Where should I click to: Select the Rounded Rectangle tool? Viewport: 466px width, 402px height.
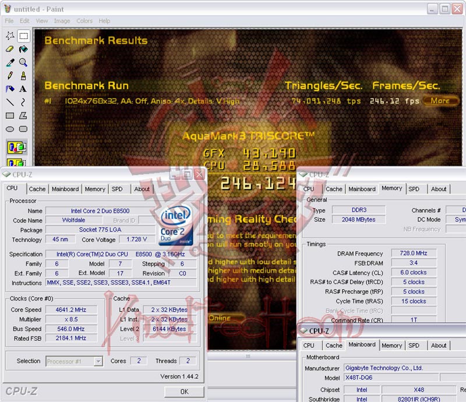pyautogui.click(x=23, y=129)
